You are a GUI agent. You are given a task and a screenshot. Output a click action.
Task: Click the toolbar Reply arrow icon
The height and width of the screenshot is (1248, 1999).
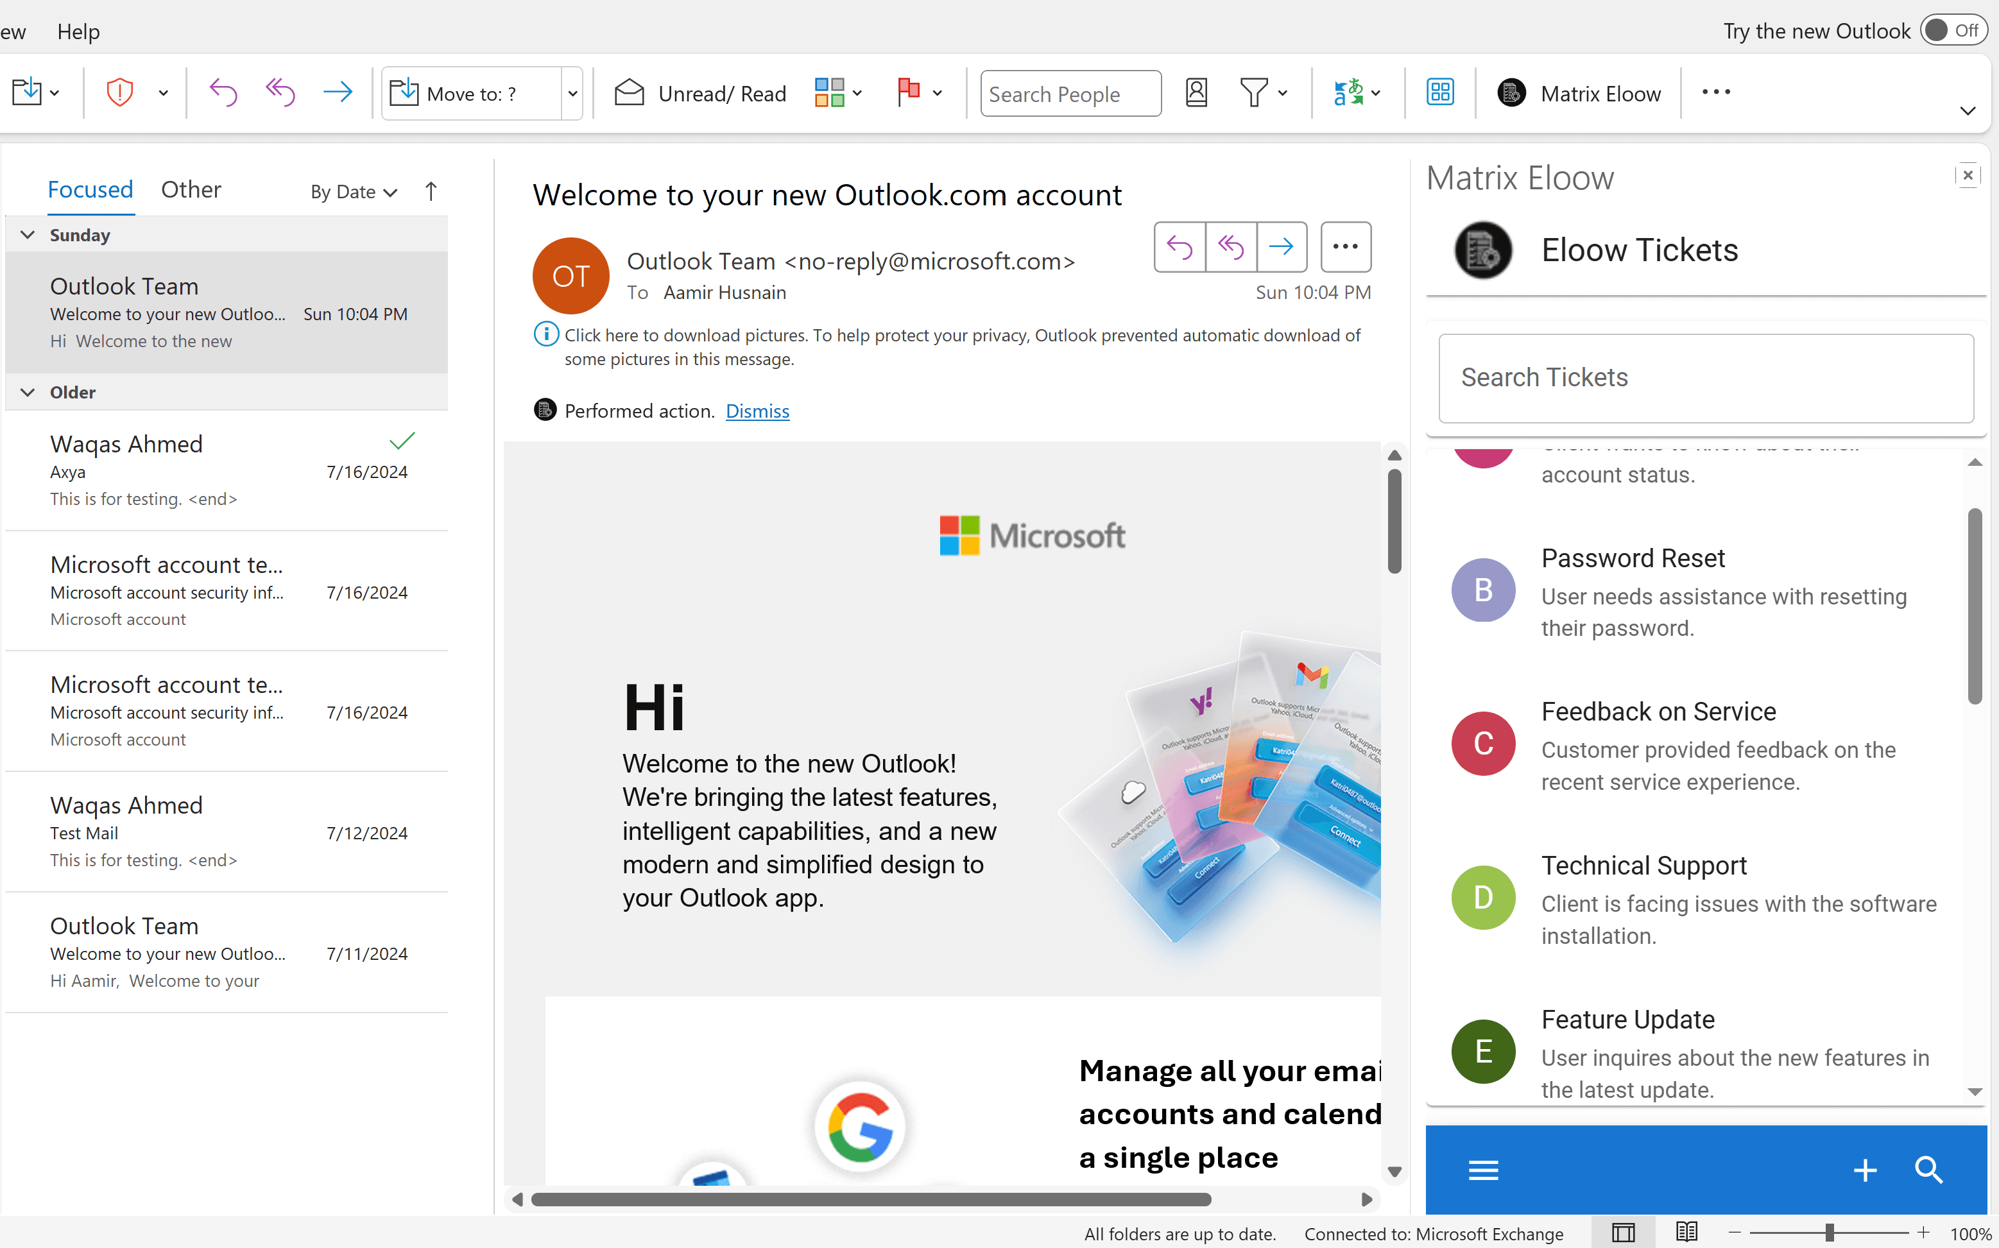click(223, 92)
